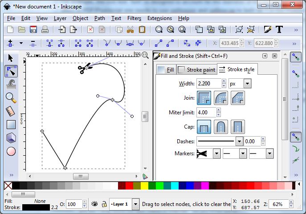Screen dimensions: 306x214
Task: Select the Round join option
Action: 221,98
